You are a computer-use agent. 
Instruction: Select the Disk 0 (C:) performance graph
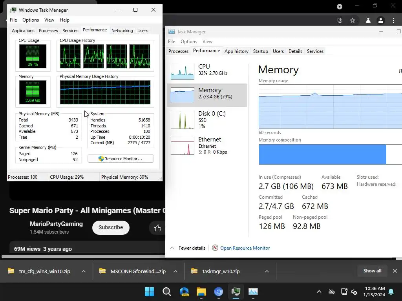pyautogui.click(x=207, y=120)
